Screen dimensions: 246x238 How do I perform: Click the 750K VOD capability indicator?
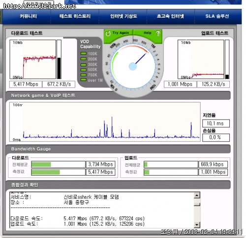pyautogui.click(x=84, y=75)
